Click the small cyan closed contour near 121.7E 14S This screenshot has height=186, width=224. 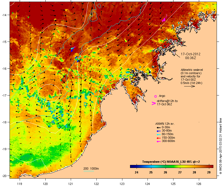click(94, 16)
